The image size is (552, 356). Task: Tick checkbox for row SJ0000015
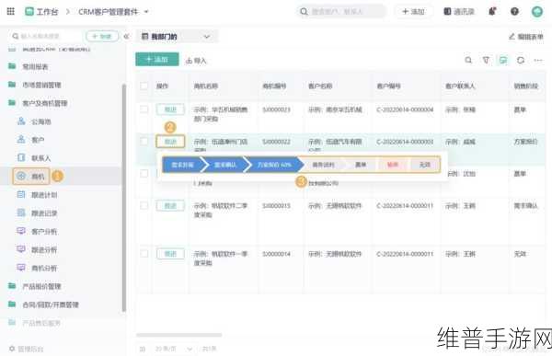144,205
